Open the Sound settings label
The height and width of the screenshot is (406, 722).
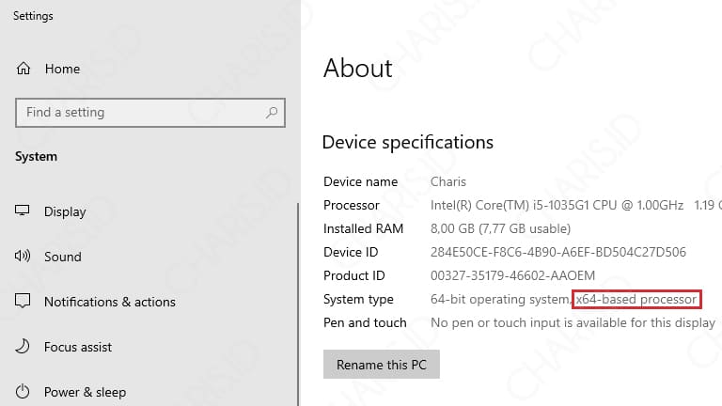(63, 257)
